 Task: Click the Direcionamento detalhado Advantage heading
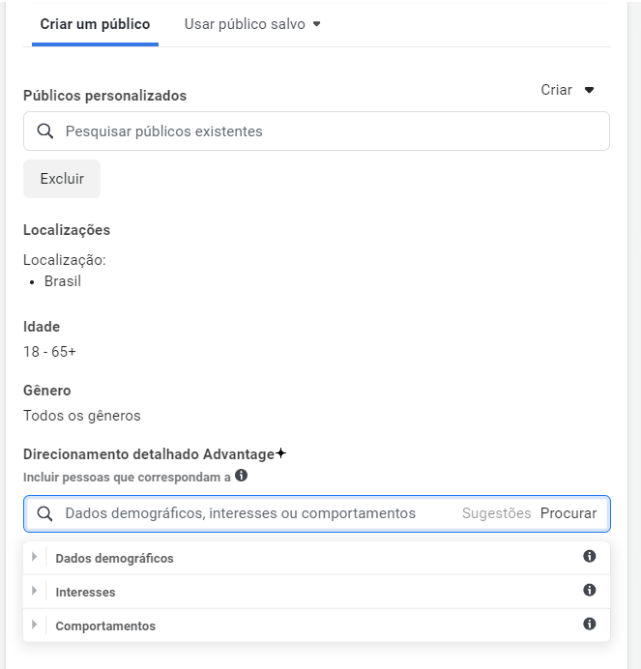click(x=149, y=454)
